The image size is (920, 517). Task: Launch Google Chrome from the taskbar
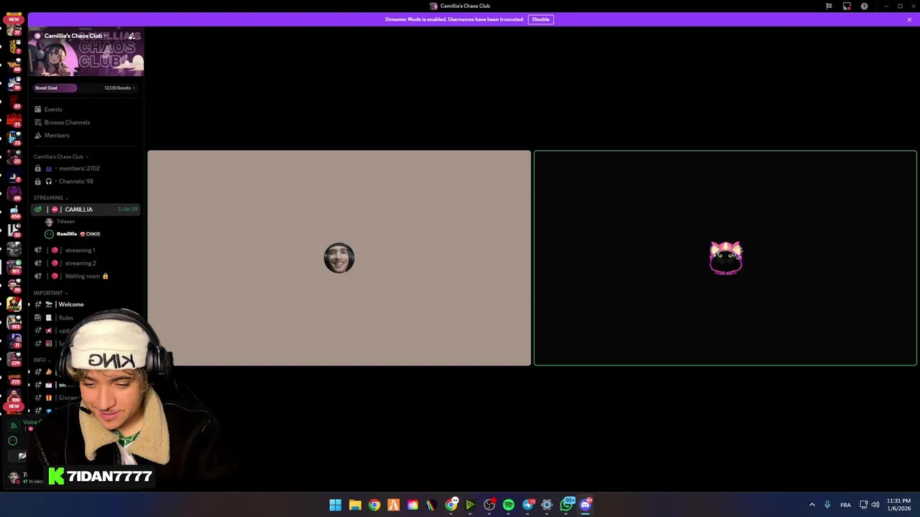coord(374,505)
